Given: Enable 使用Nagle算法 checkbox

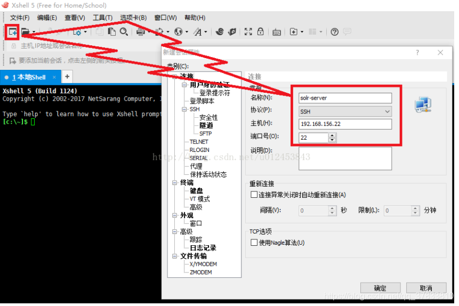Looking at the screenshot, I should pos(254,243).
